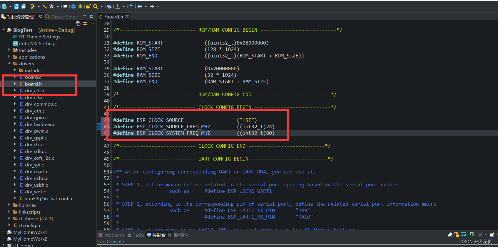Screen dimensions: 498x247
Task: Click the green download arrow icon
Action: tap(118, 6)
